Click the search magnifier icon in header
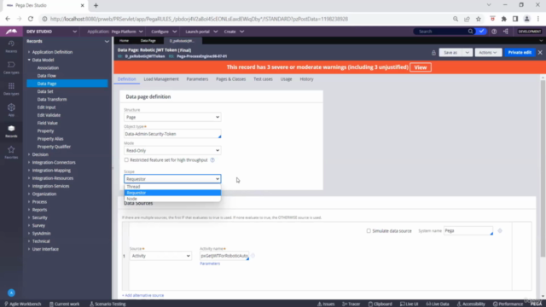Screen dimensions: 546x307 point(470,32)
